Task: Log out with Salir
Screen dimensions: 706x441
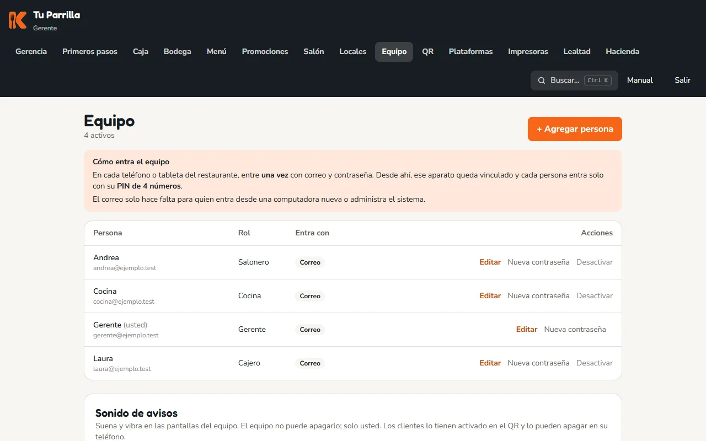Action: click(682, 80)
